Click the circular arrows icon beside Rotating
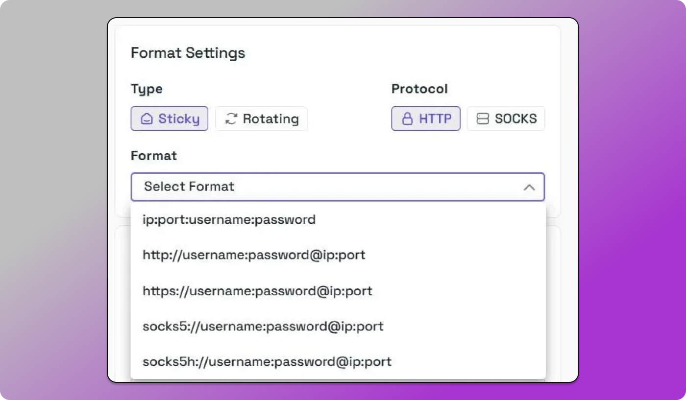 point(231,118)
